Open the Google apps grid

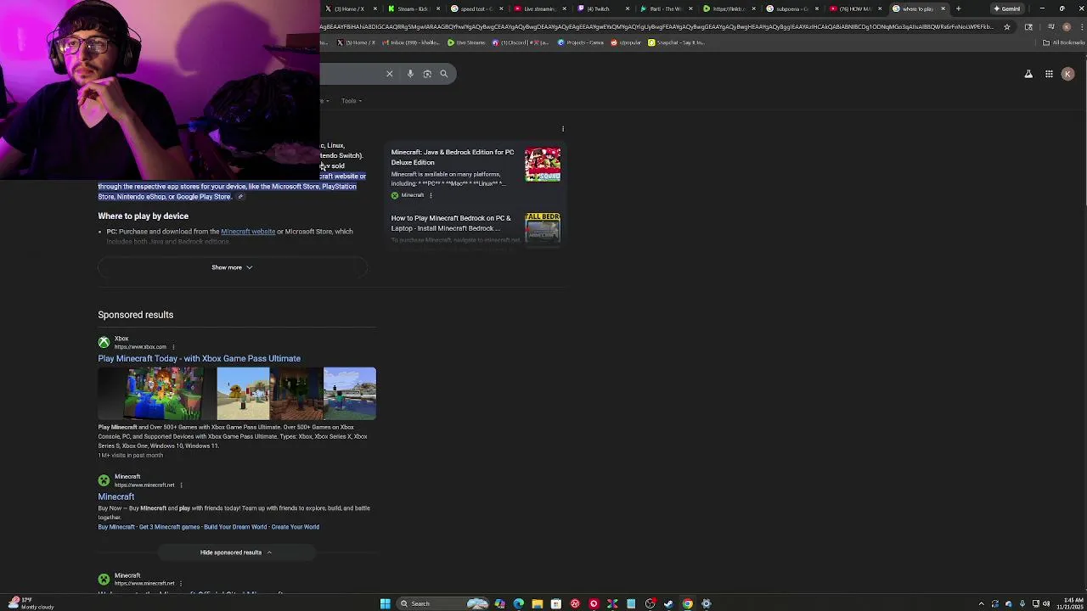point(1049,74)
